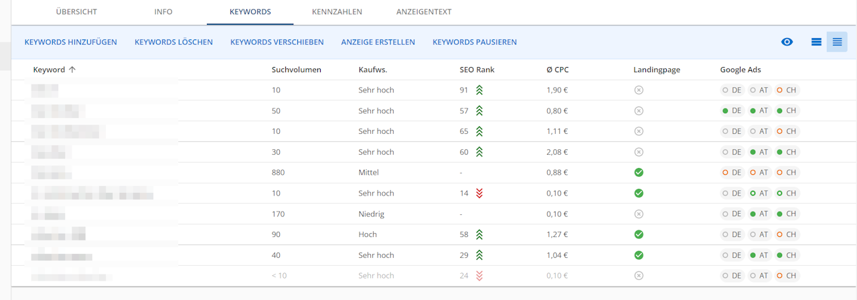
Task: Switch to the Anzeigentext tab
Action: pyautogui.click(x=424, y=12)
